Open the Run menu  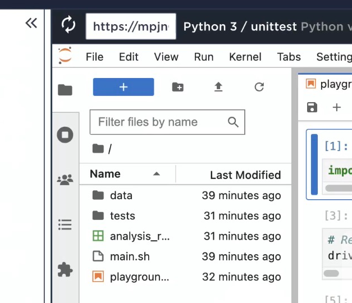point(204,57)
